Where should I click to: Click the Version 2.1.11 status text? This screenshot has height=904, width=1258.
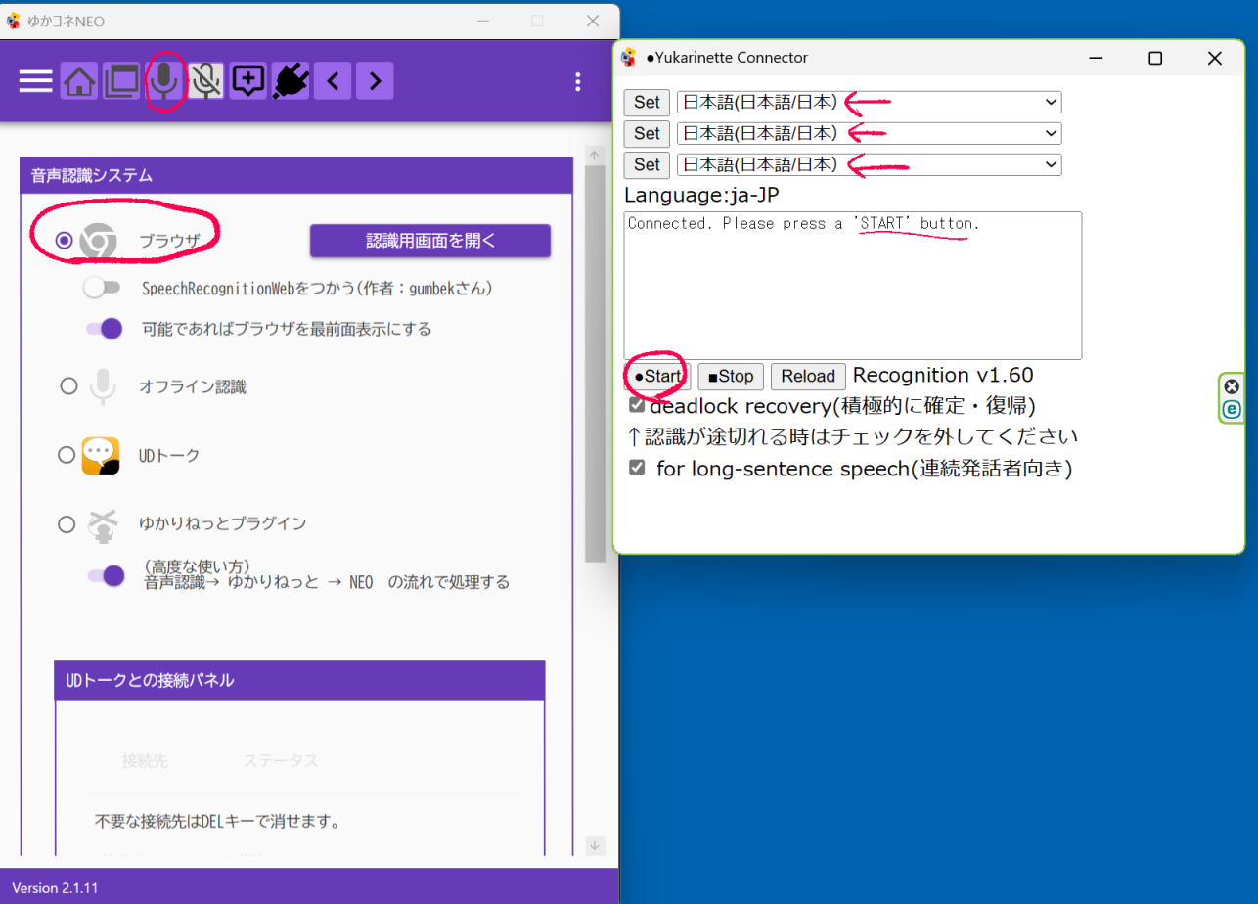pos(55,888)
